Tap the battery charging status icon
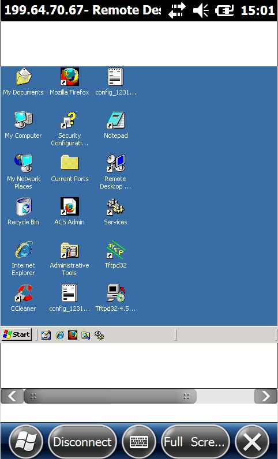 (x=224, y=11)
